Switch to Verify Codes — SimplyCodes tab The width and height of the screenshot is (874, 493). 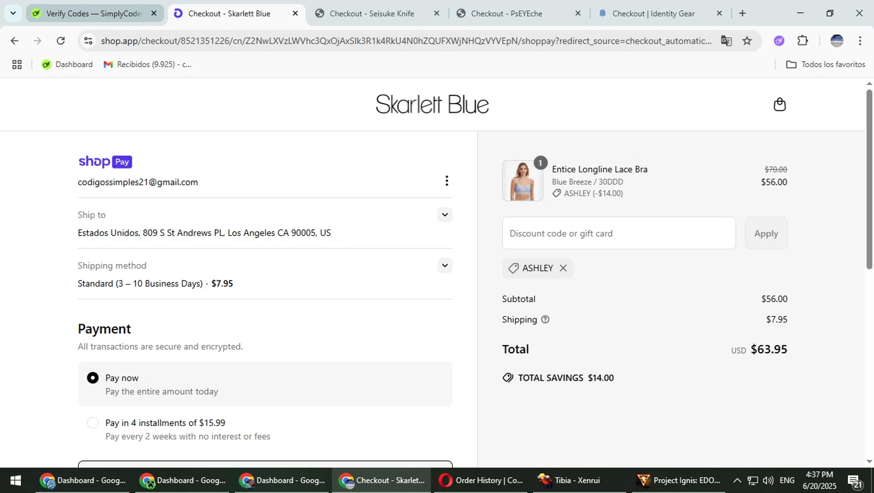[94, 13]
